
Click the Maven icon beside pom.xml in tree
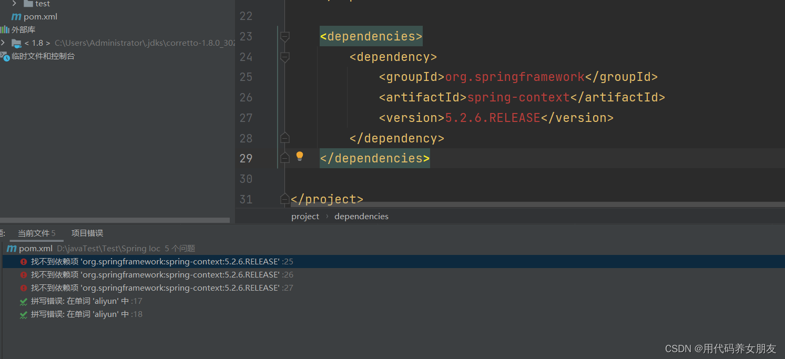point(16,17)
